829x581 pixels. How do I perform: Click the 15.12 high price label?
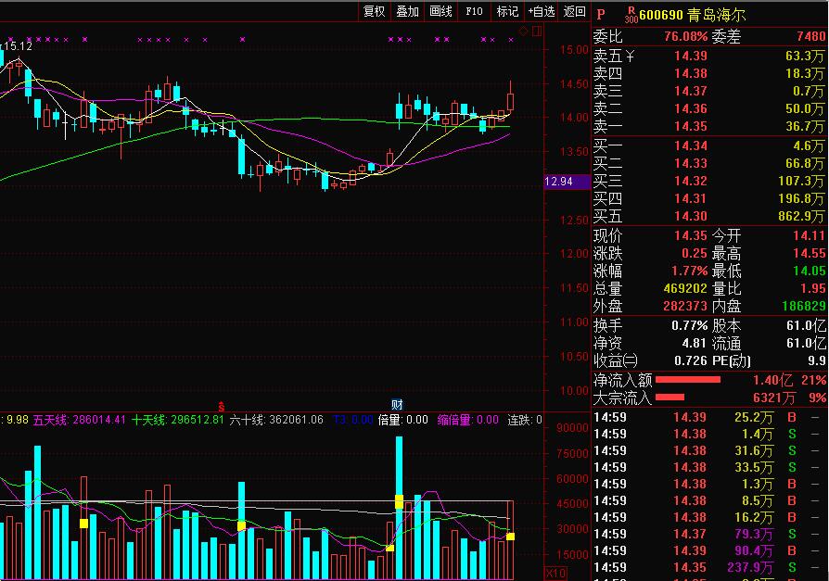click(19, 46)
